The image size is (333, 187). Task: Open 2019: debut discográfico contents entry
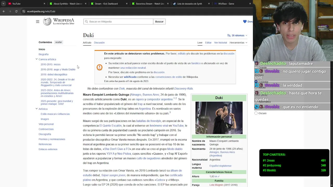pos(54,75)
